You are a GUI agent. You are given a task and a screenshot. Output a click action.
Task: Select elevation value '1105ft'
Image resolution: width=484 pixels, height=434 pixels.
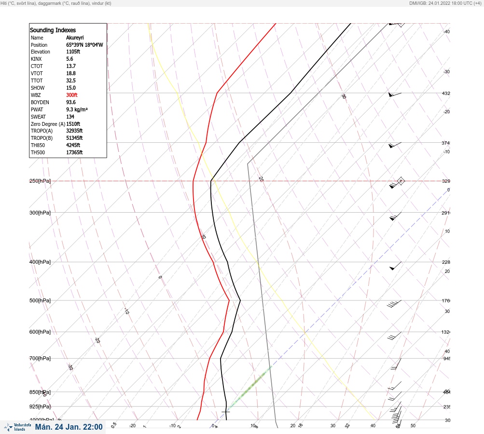(73, 52)
